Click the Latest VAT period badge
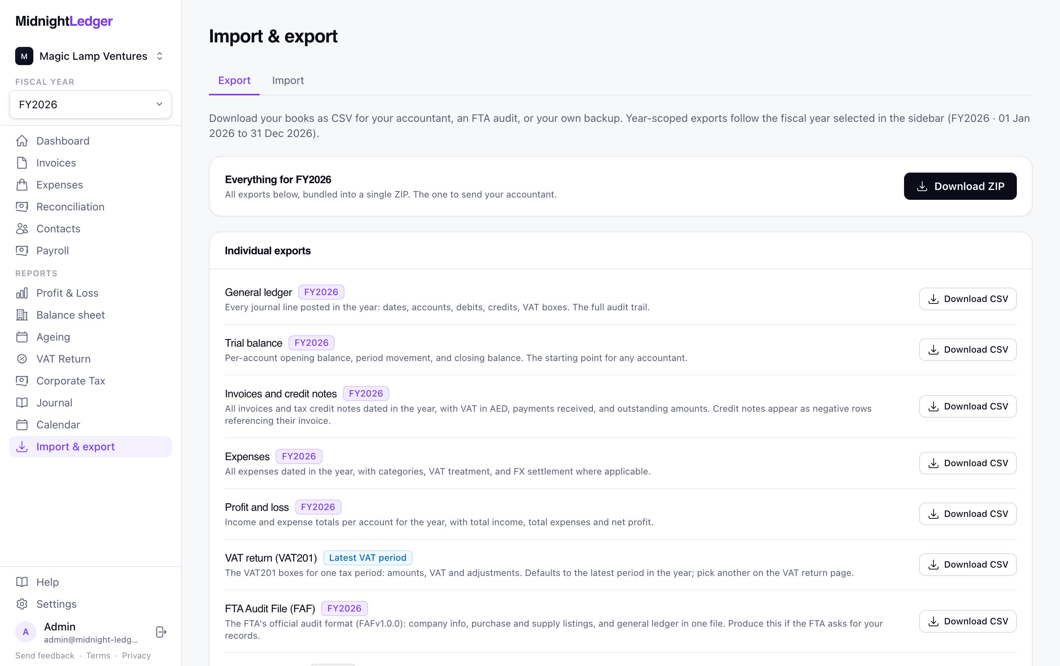The height and width of the screenshot is (666, 1060). tap(368, 558)
